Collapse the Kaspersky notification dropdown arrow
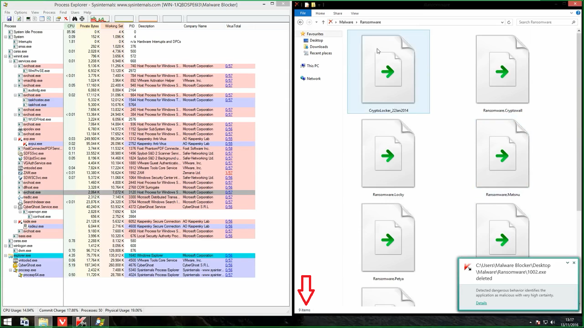Screen dimensions: 584x328 (568, 263)
